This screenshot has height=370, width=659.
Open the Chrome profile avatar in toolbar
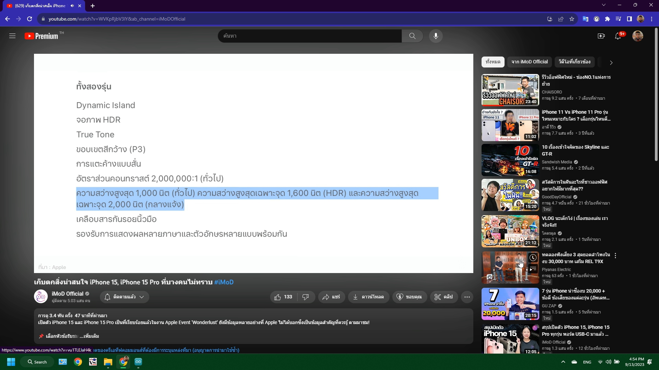coord(640,19)
